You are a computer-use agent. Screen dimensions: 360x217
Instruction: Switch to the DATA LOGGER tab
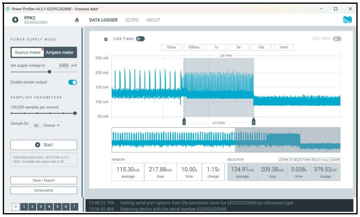pos(103,20)
